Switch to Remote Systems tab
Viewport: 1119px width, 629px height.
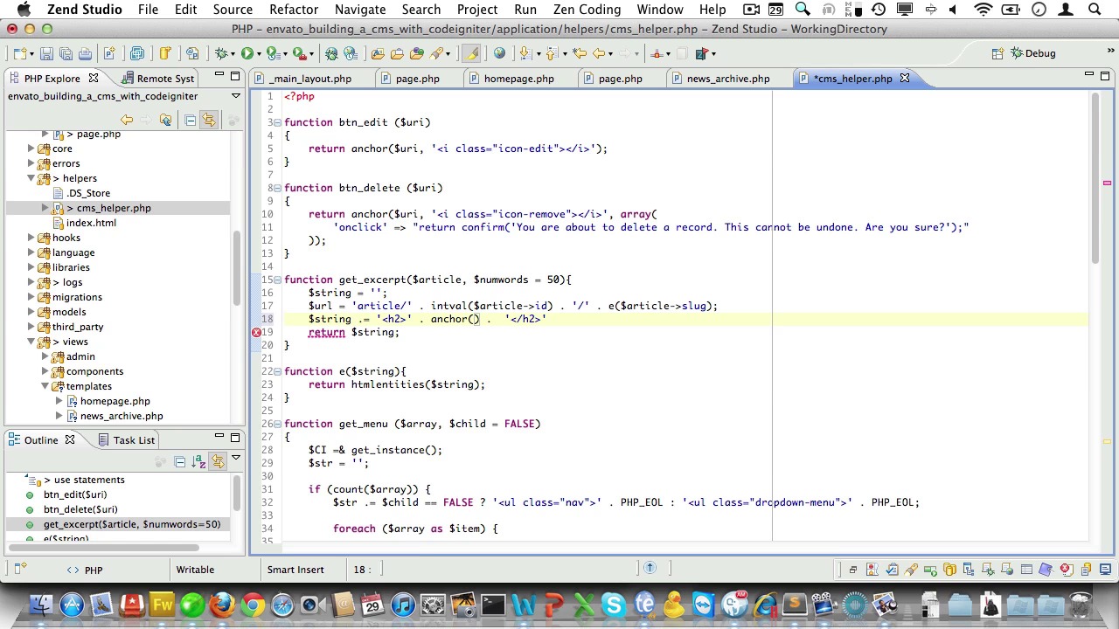[x=158, y=79]
